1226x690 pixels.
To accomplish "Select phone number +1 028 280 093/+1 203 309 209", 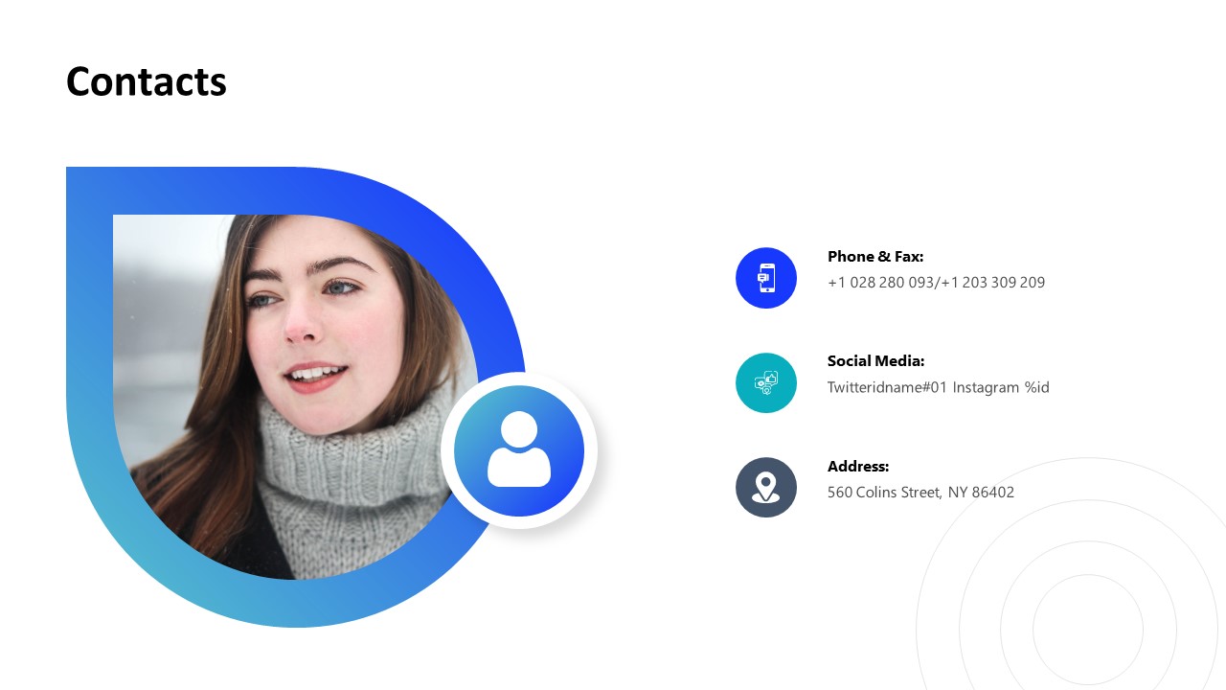I will 936,283.
